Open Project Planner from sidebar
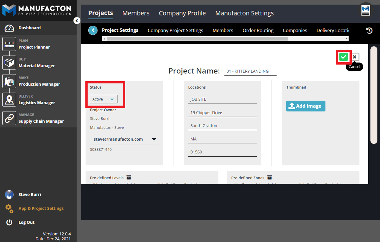 point(34,47)
